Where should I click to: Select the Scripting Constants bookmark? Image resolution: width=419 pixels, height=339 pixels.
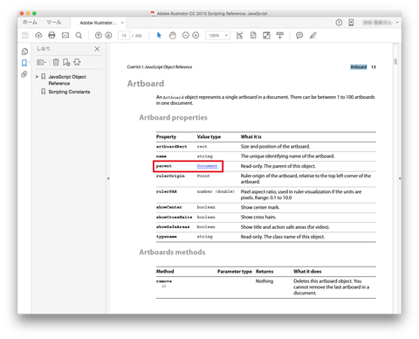(x=69, y=92)
